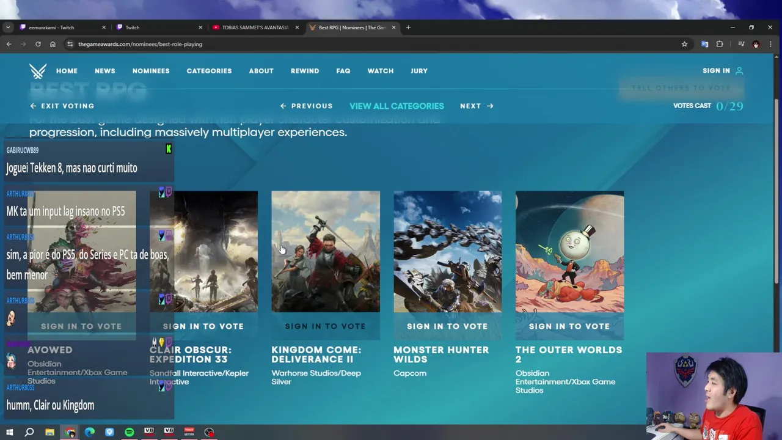Open the Chrome three-dot menu
This screenshot has width=782, height=440.
[770, 44]
